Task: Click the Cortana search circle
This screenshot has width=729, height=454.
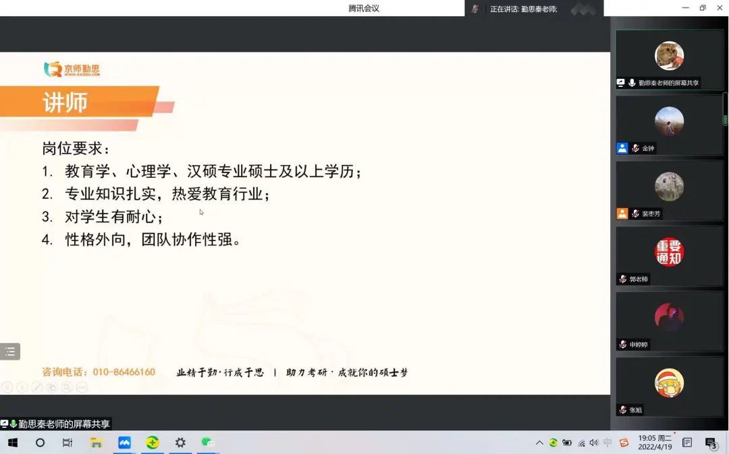Action: coord(40,443)
